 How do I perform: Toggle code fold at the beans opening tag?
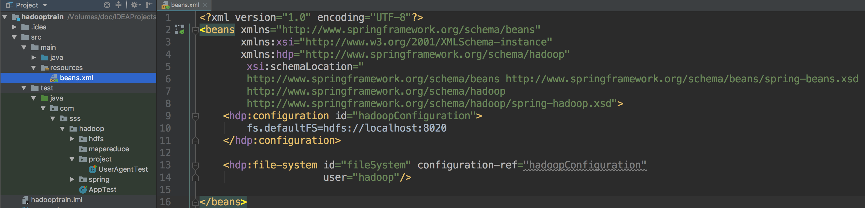(195, 30)
